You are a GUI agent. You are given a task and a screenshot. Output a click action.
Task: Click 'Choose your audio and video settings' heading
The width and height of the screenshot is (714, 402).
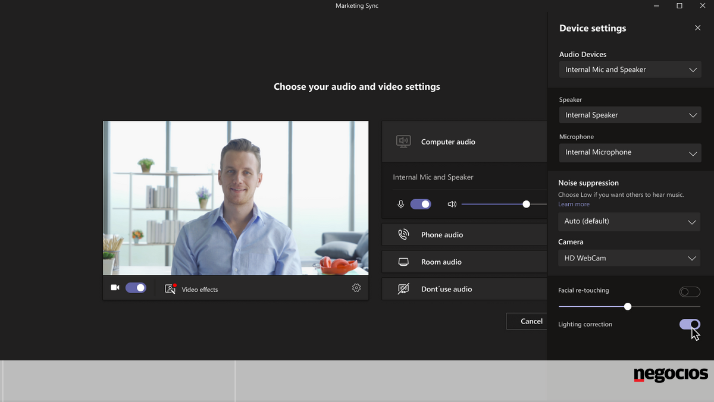[x=357, y=86]
